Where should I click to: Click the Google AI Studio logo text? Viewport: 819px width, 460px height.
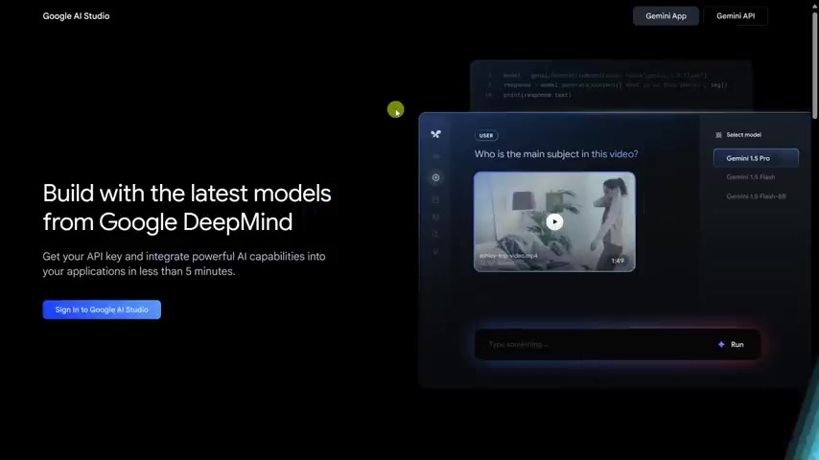(x=77, y=16)
